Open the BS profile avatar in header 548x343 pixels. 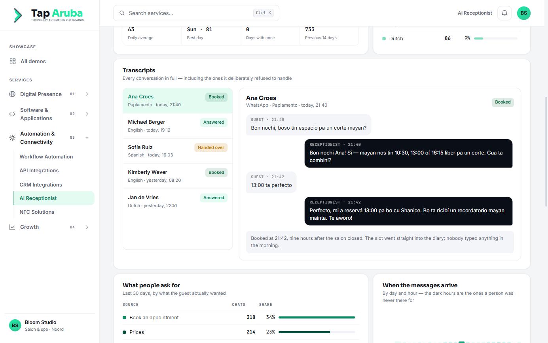tap(523, 13)
